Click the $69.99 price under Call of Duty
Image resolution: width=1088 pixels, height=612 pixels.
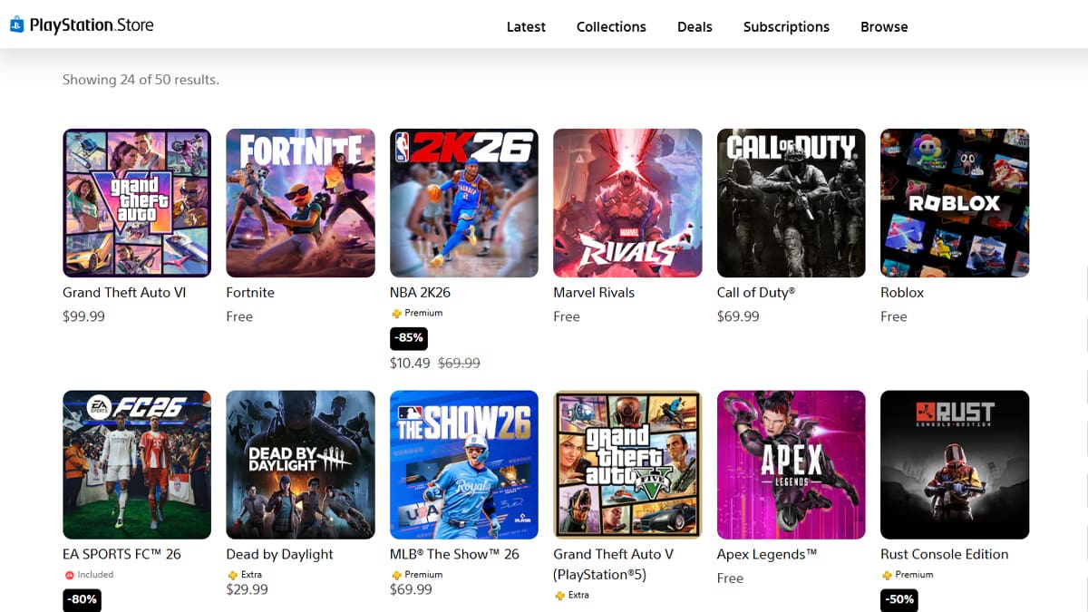(x=738, y=316)
